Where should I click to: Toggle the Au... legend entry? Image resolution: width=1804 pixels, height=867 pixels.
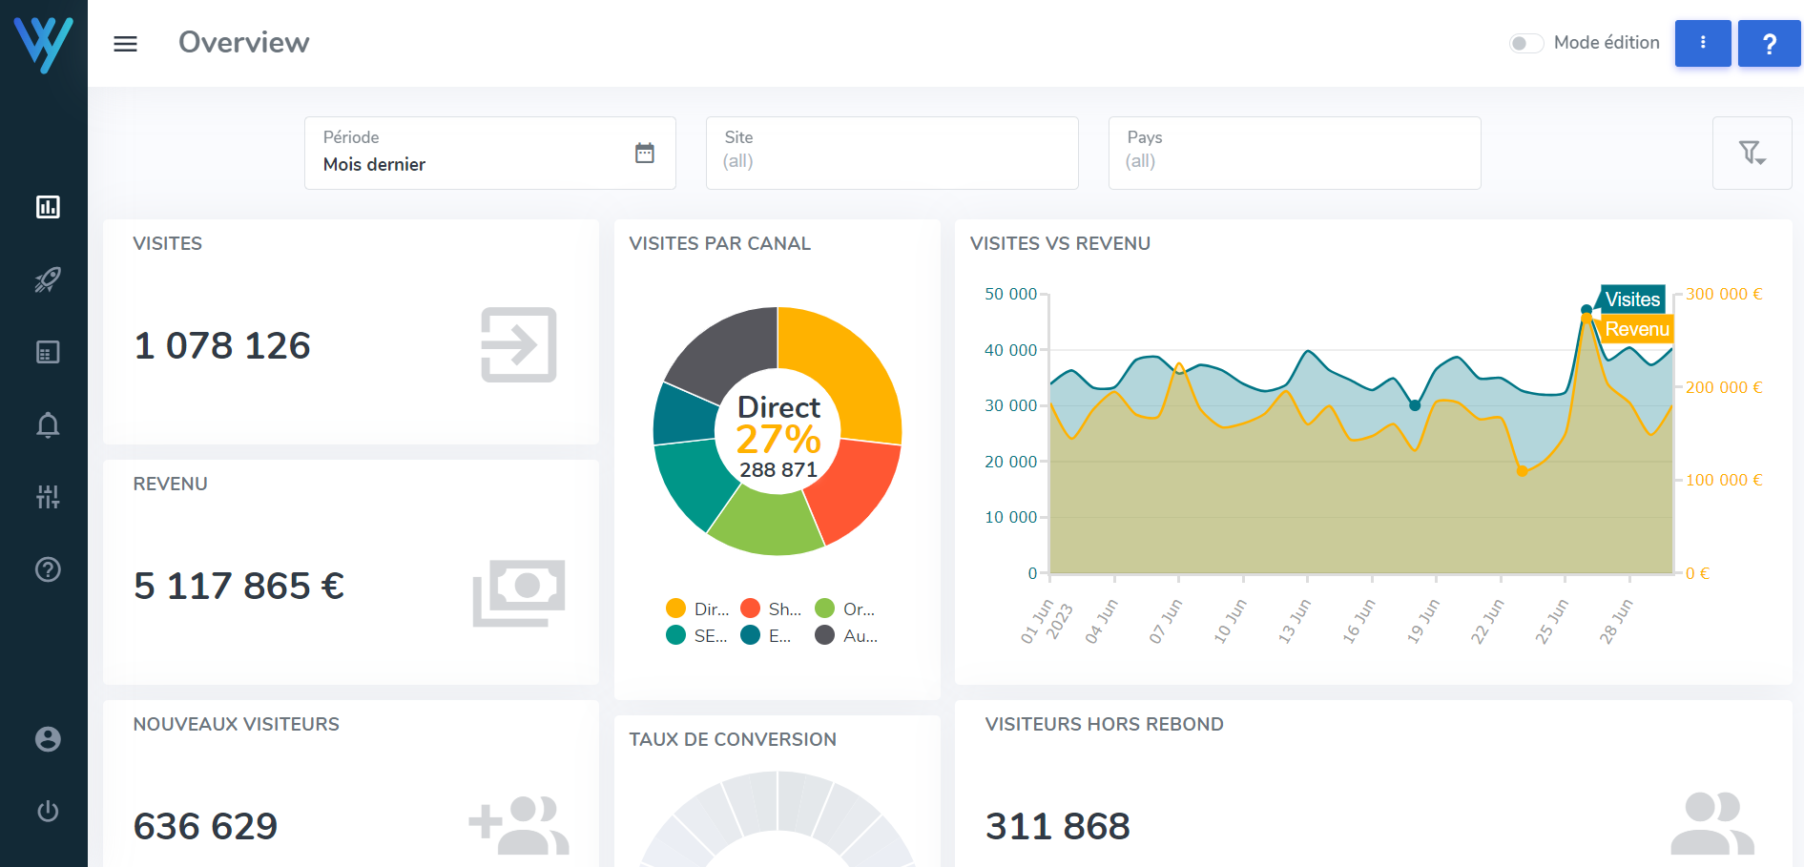(847, 635)
